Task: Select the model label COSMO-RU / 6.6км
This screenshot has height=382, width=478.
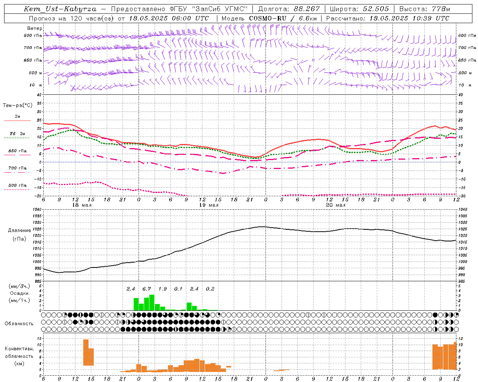Action: pyautogui.click(x=283, y=18)
